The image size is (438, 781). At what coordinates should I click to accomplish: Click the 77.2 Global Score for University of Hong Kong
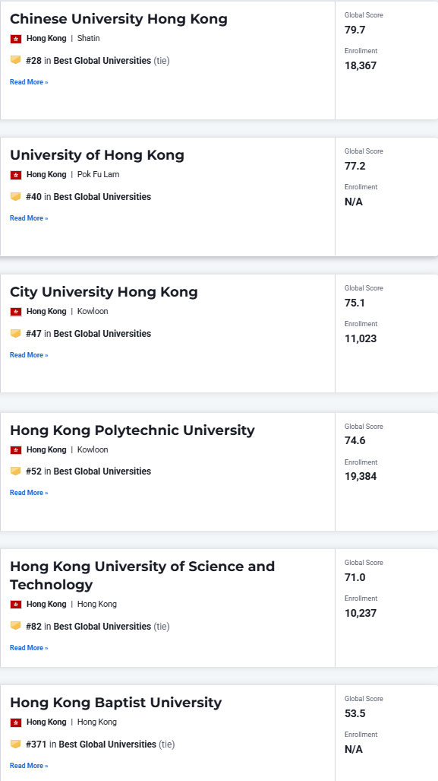[x=355, y=166]
